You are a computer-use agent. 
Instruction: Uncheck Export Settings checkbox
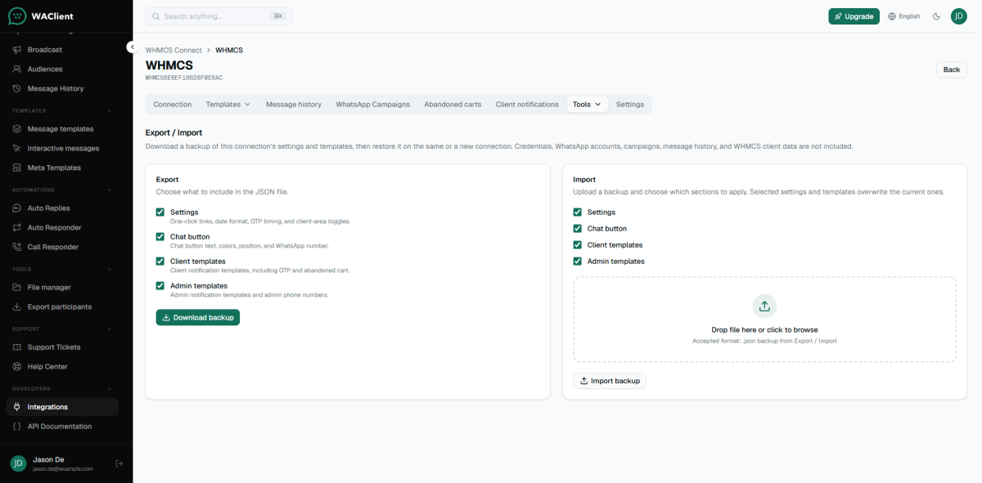pyautogui.click(x=160, y=212)
